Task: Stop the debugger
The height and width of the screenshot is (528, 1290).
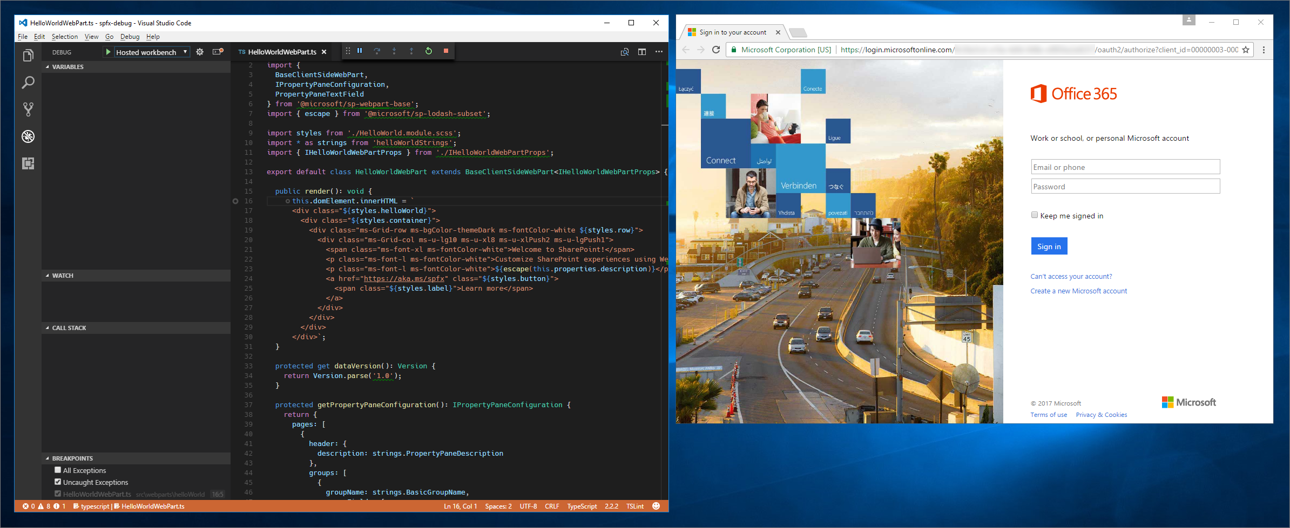Action: pyautogui.click(x=445, y=51)
